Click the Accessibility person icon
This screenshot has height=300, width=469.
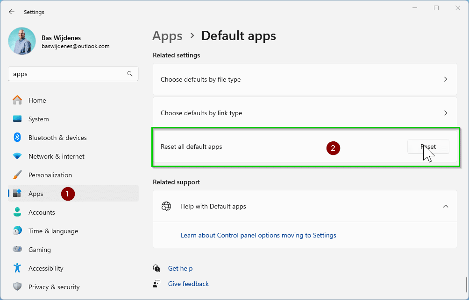click(x=17, y=268)
